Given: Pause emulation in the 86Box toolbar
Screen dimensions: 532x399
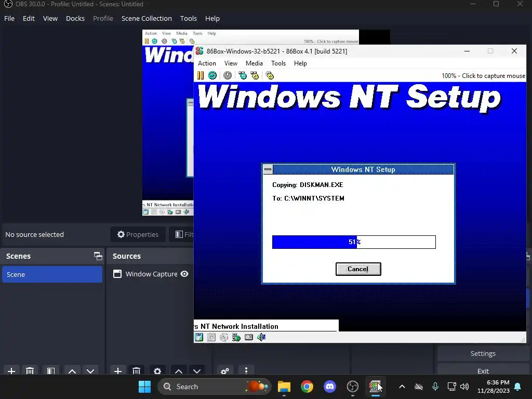Looking at the screenshot, I should [x=201, y=75].
